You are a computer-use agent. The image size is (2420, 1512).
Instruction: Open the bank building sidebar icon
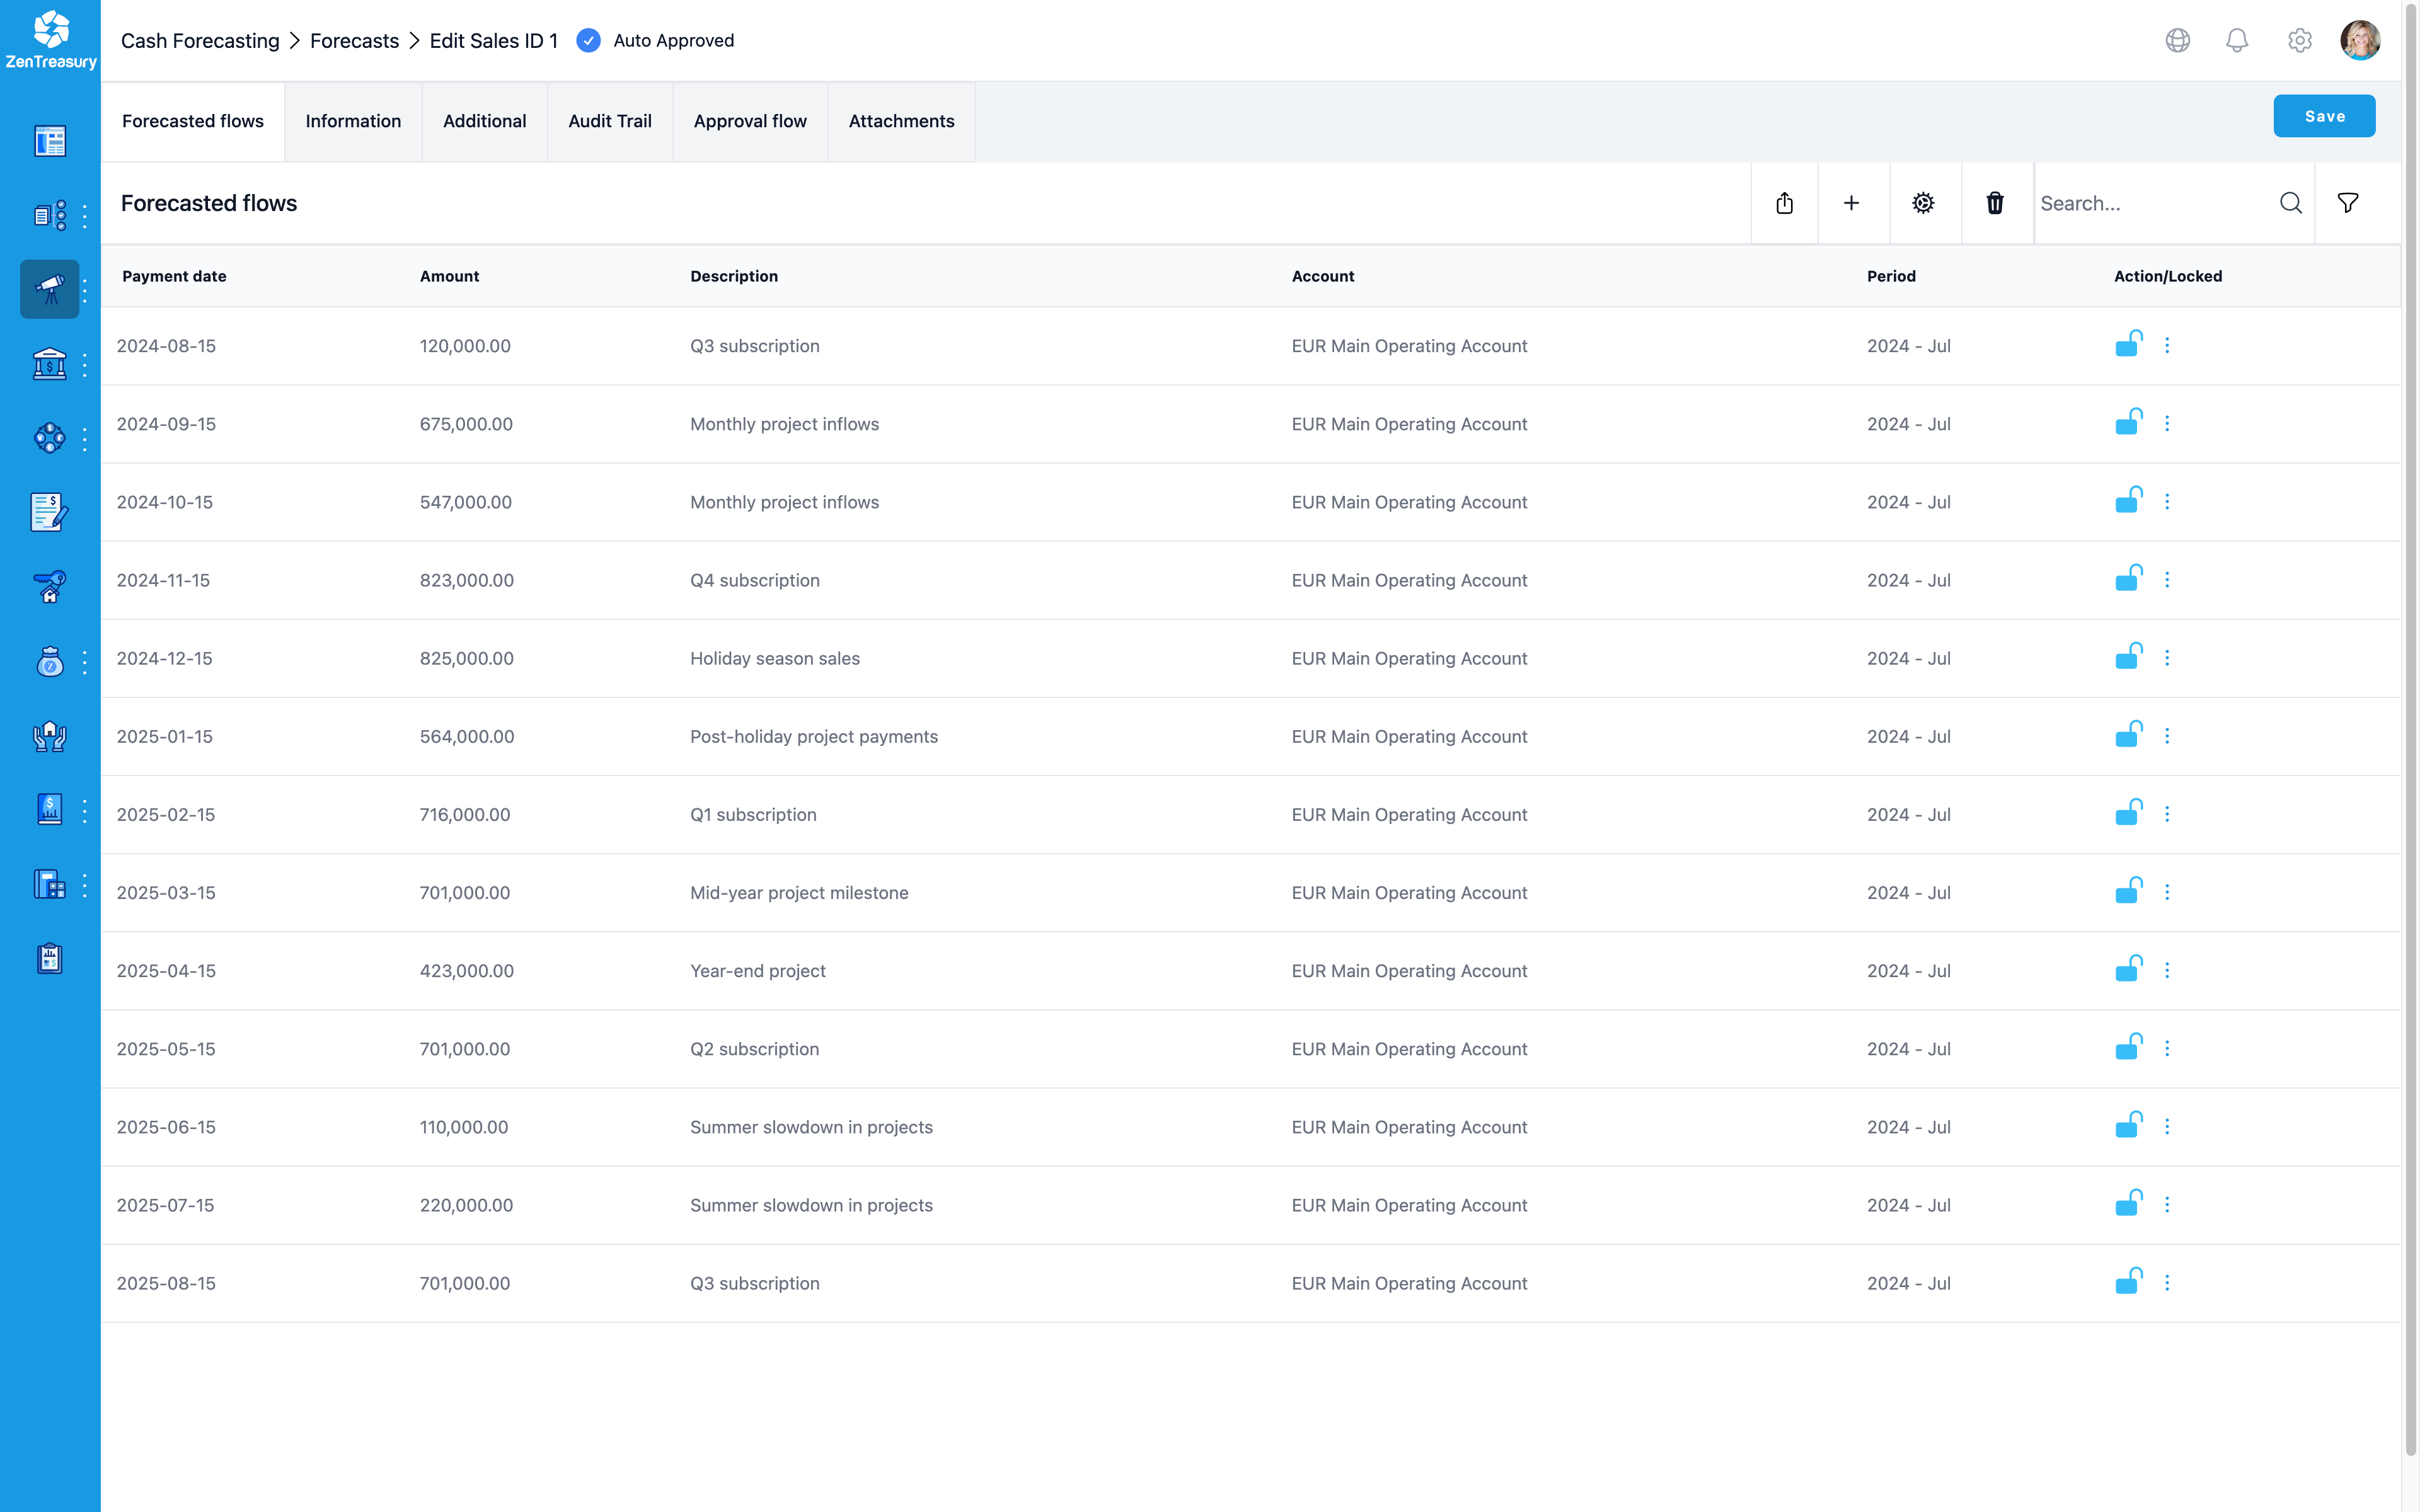pyautogui.click(x=49, y=364)
